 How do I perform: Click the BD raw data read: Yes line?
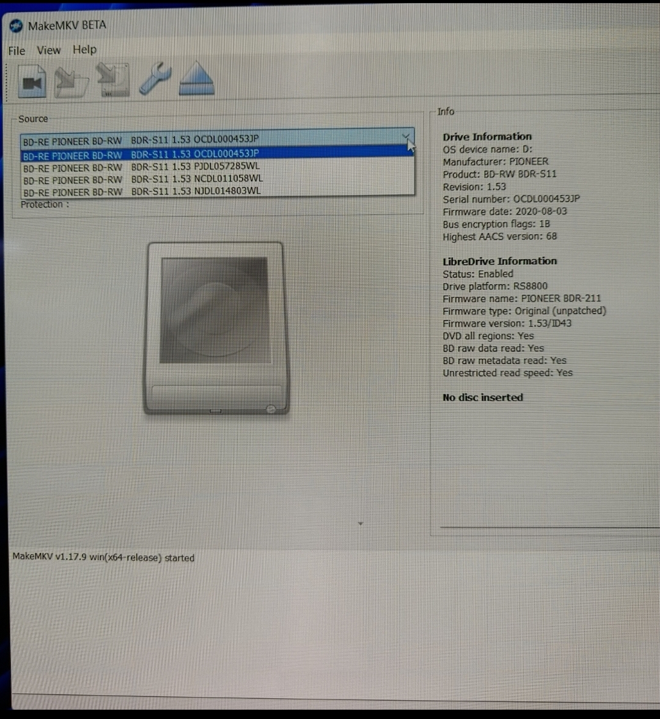click(493, 348)
